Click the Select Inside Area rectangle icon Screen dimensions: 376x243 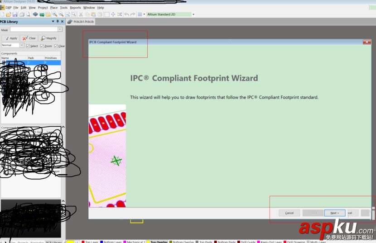[107, 14]
